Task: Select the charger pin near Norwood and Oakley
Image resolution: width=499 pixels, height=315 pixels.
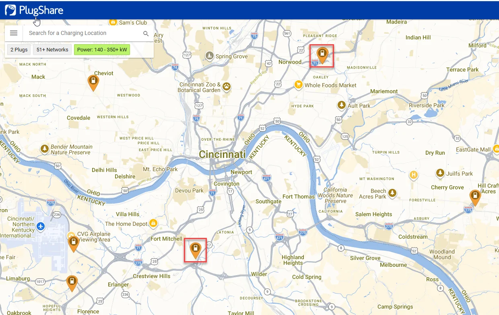Action: coord(322,55)
